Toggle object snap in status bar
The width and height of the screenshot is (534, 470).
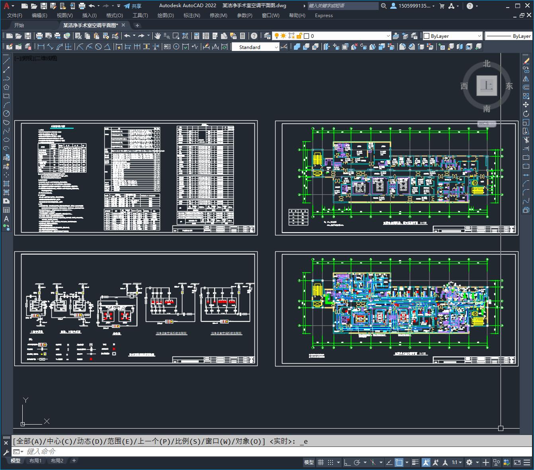coord(399,462)
